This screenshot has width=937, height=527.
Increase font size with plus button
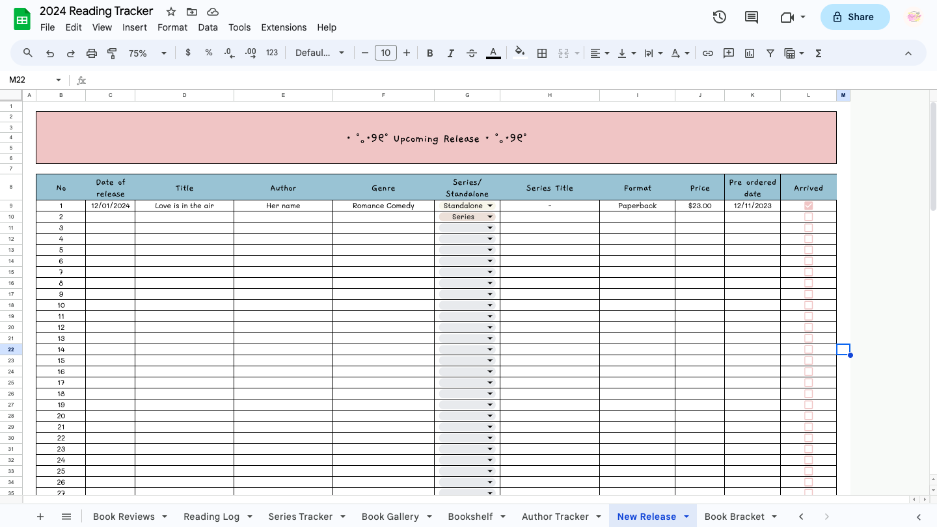pyautogui.click(x=407, y=53)
